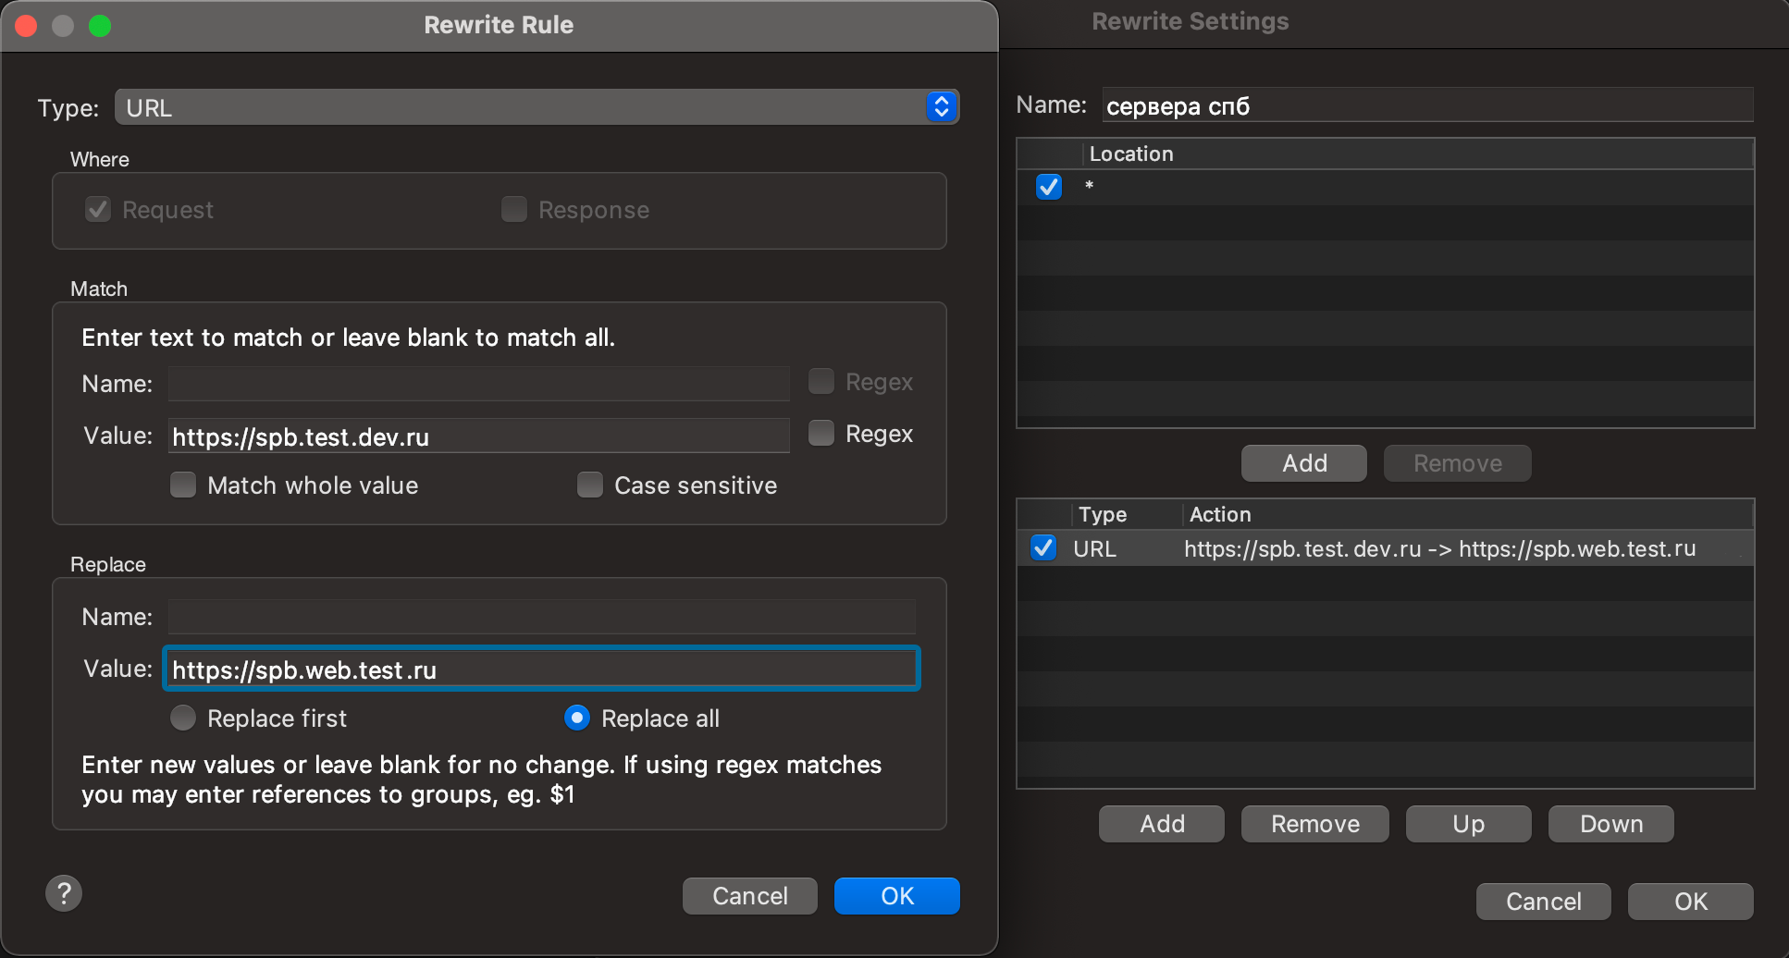Enable Match whole value checkbox
This screenshot has width=1789, height=958.
(x=183, y=485)
